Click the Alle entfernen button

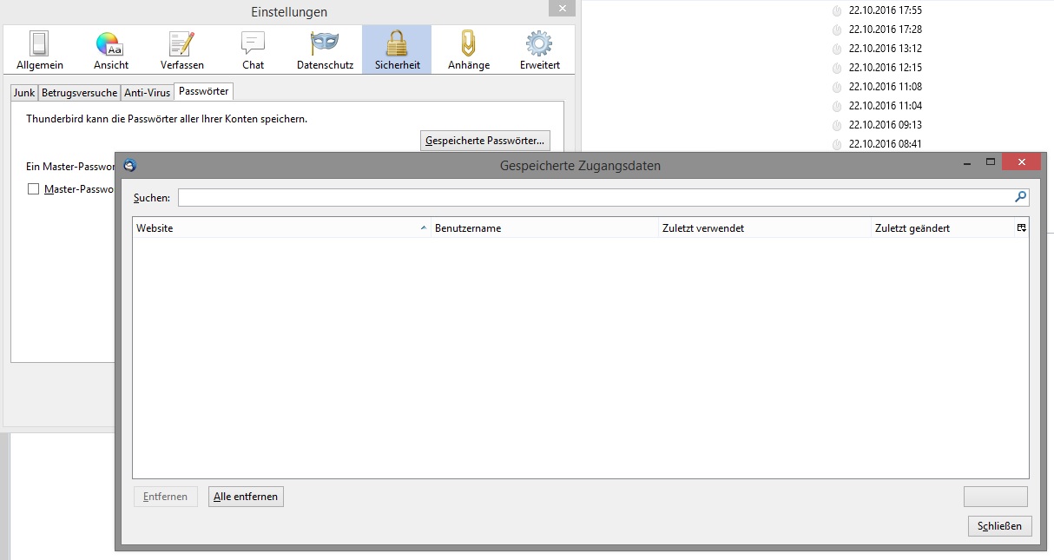[x=246, y=497]
